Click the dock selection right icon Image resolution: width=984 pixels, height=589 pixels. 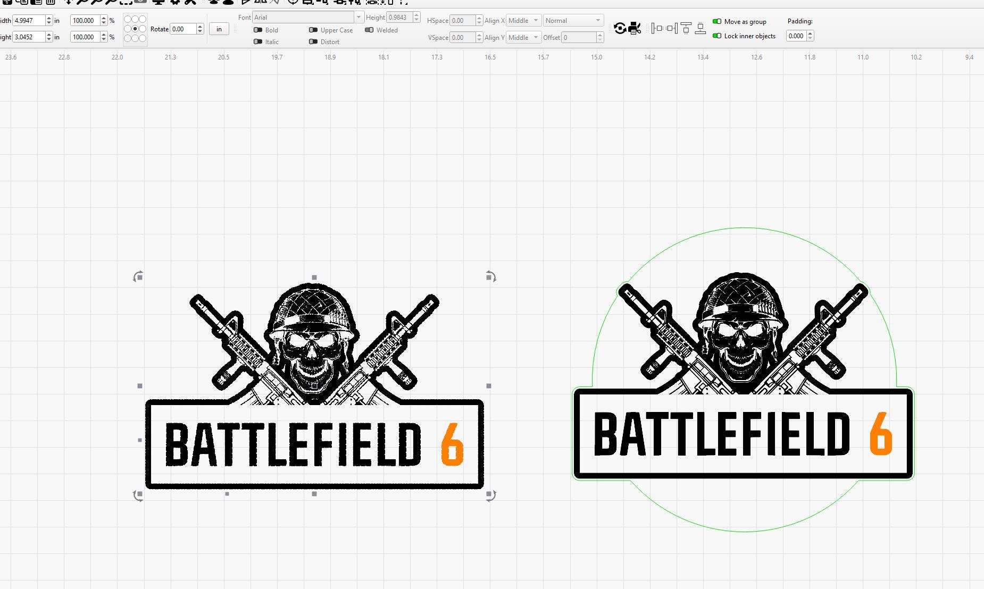672,28
